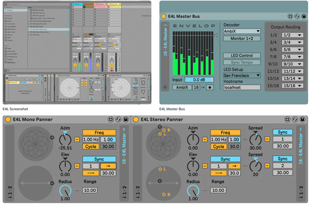
Task: Toggle E4L Mono Panner device on/off
Action: click(x=8, y=119)
